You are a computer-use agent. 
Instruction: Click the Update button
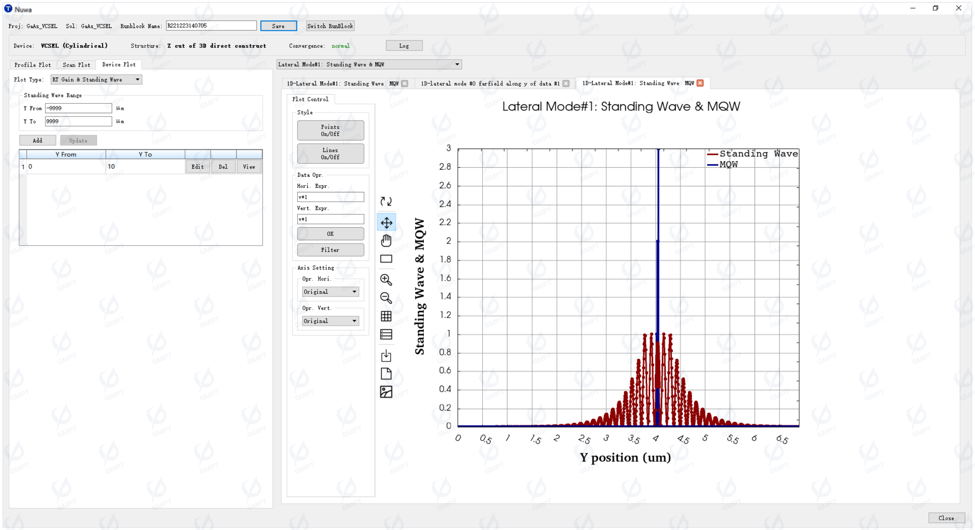78,140
